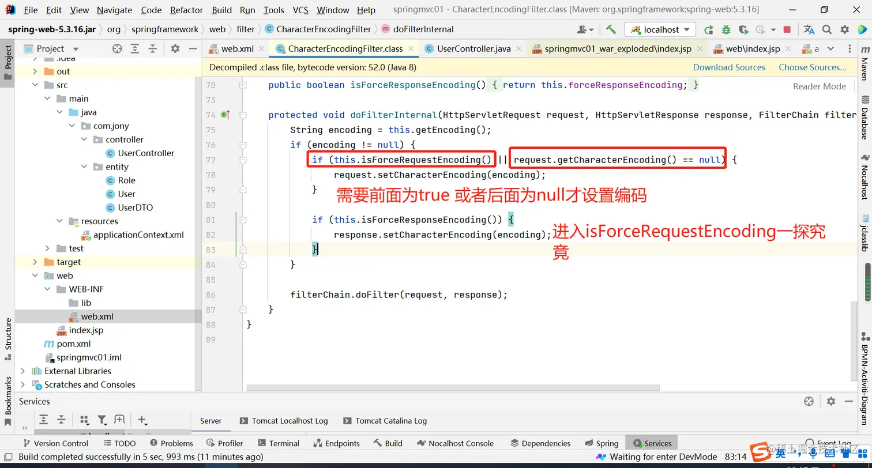Open the Nocalhost side panel
The width and height of the screenshot is (872, 468).
[864, 177]
